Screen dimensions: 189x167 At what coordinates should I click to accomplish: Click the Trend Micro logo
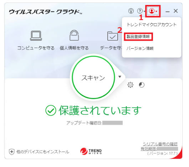click(91, 151)
